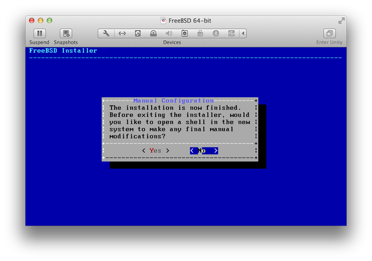Click the Devices label in the toolbar

172,42
